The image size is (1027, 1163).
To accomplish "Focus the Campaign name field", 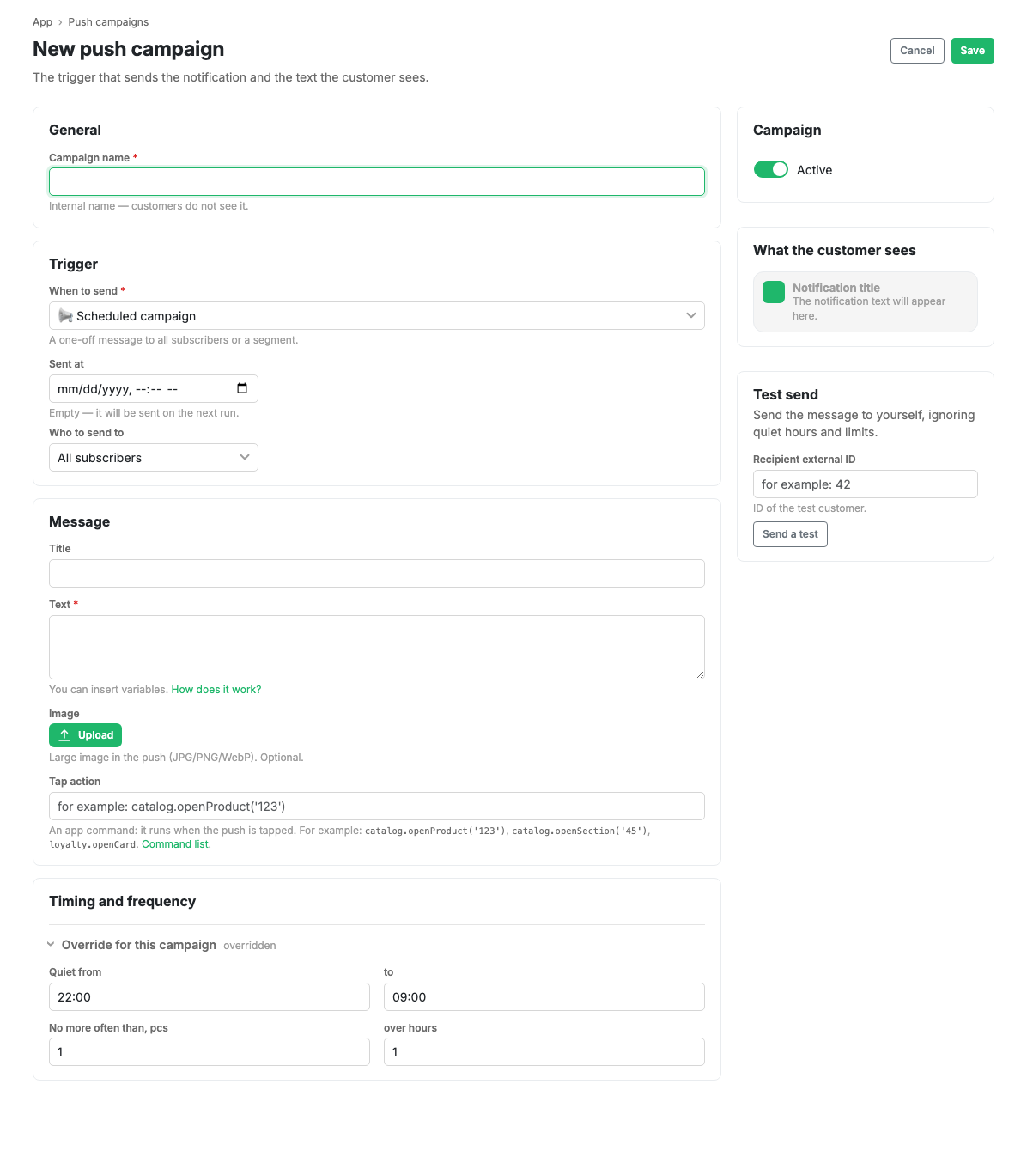I will click(x=377, y=182).
